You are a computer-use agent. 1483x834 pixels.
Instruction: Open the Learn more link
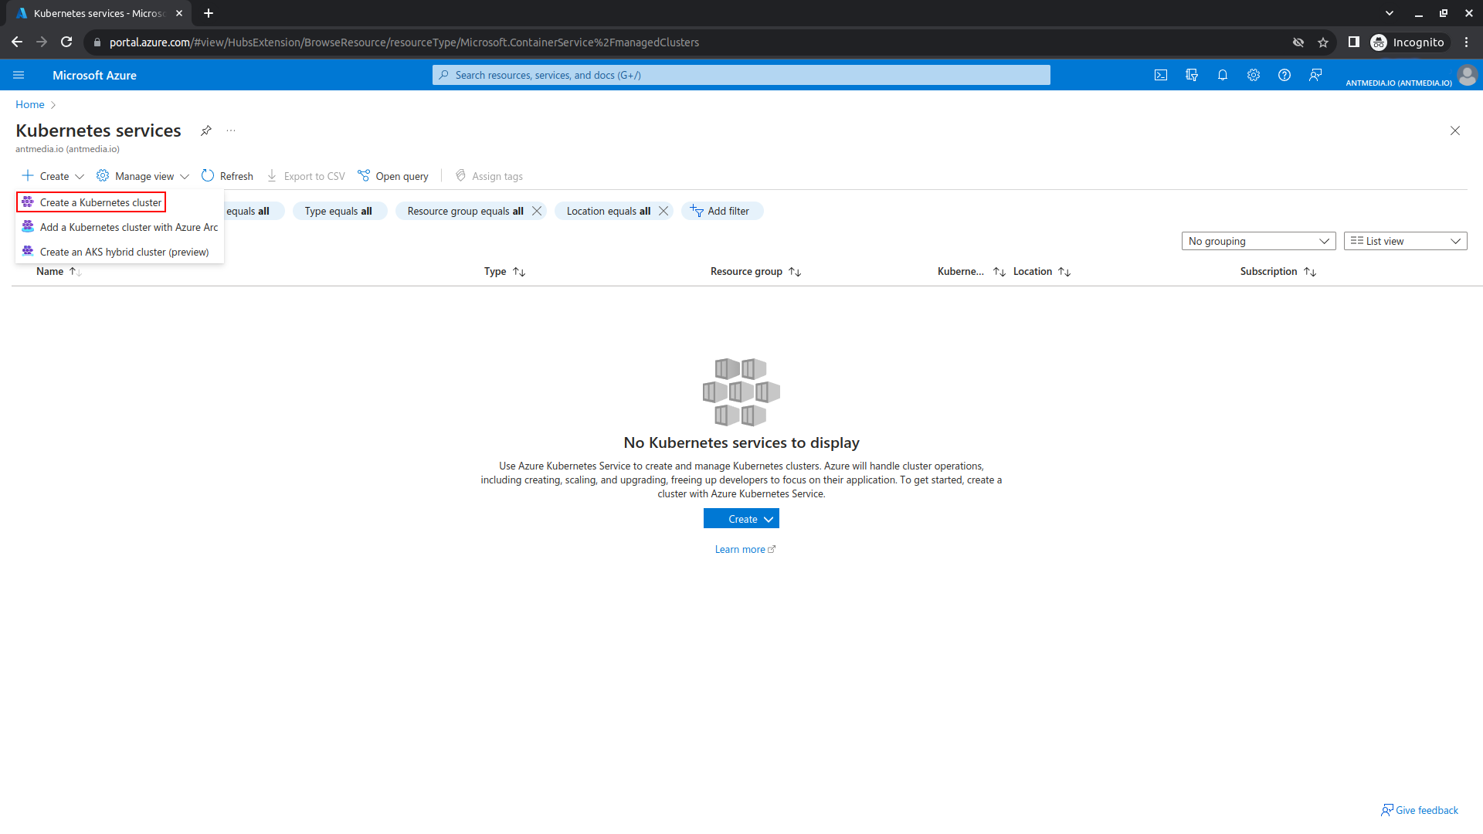click(745, 549)
